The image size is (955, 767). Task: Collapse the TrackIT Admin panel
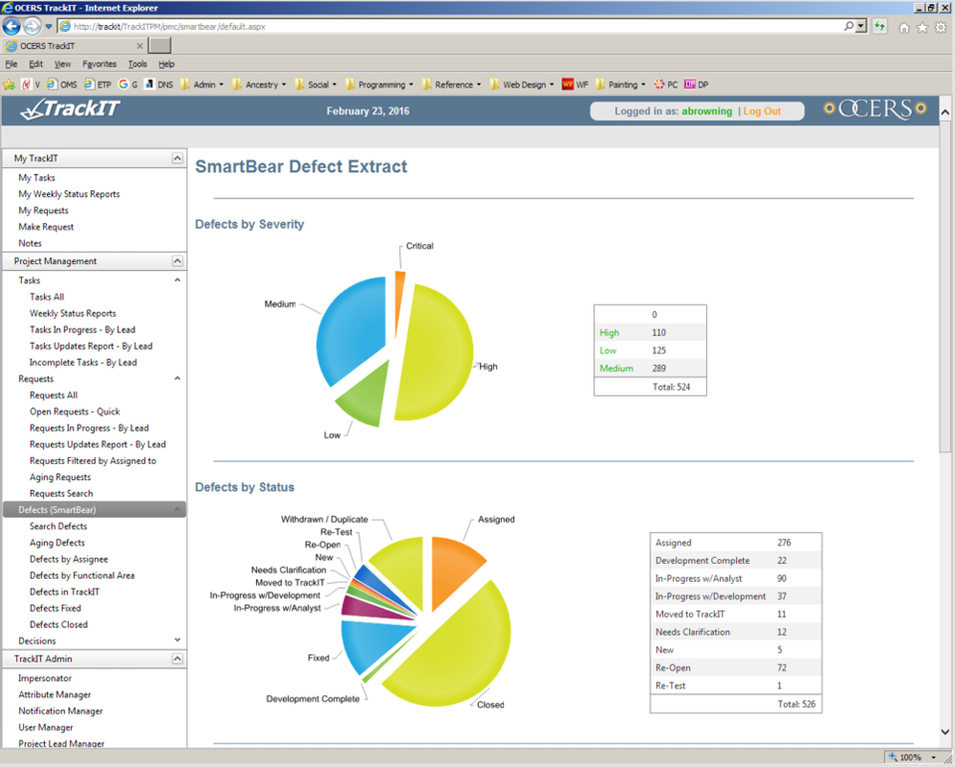pyautogui.click(x=177, y=659)
